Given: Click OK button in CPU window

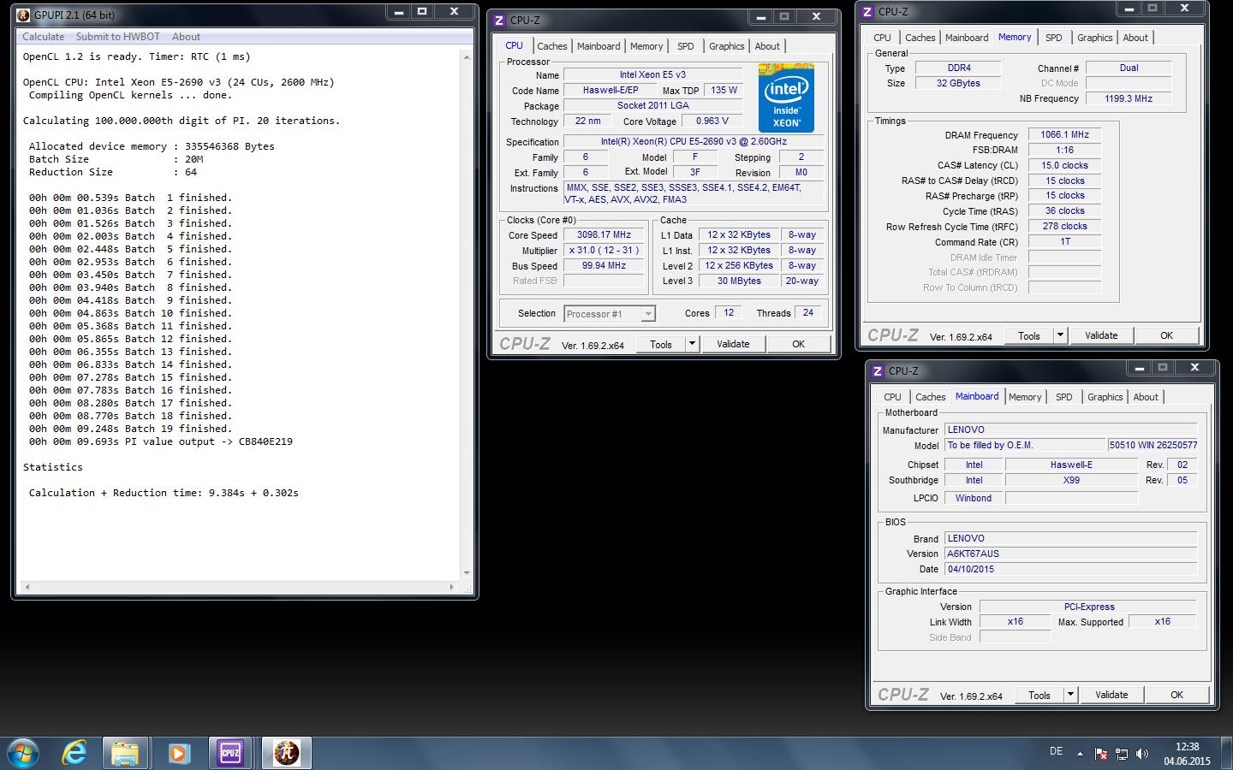Looking at the screenshot, I should pos(798,344).
